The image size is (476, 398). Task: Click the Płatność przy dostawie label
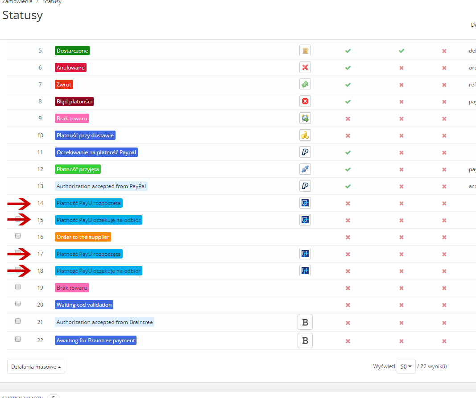[x=85, y=135]
